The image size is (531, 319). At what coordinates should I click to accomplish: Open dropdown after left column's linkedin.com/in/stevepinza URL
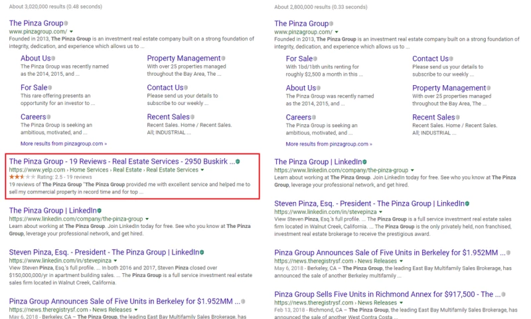coord(115,261)
